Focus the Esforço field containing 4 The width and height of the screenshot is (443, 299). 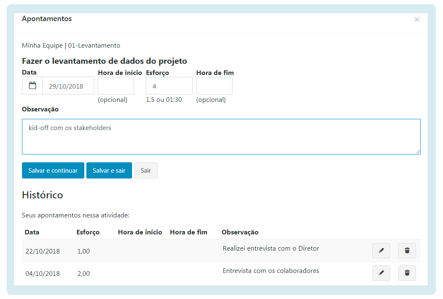[169, 86]
